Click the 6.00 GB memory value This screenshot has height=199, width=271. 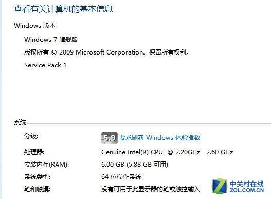point(135,164)
